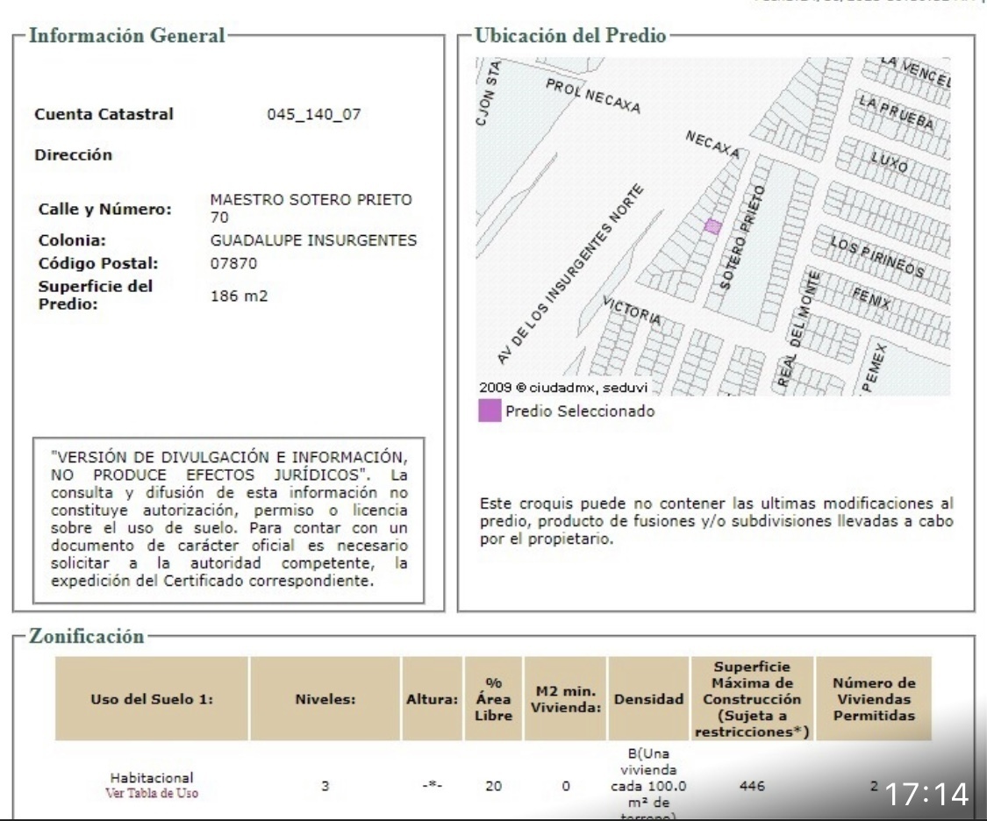Click the purple 'Predio Seleccionado' legend swatch

[x=490, y=410]
